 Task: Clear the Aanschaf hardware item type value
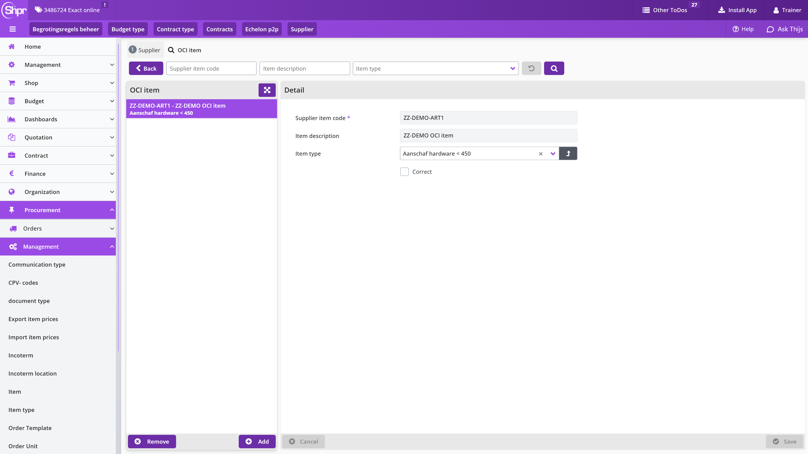(541, 154)
